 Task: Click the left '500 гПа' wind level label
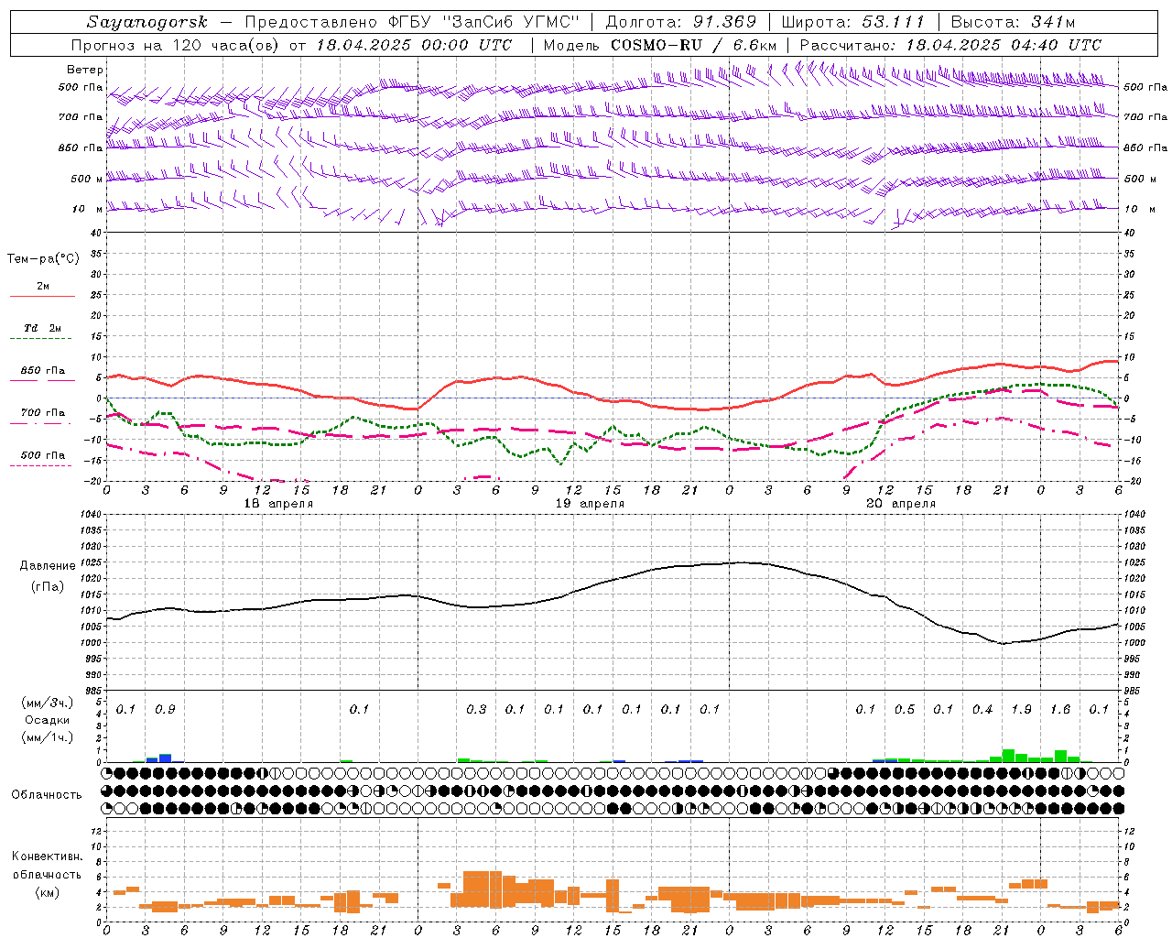pyautogui.click(x=81, y=87)
